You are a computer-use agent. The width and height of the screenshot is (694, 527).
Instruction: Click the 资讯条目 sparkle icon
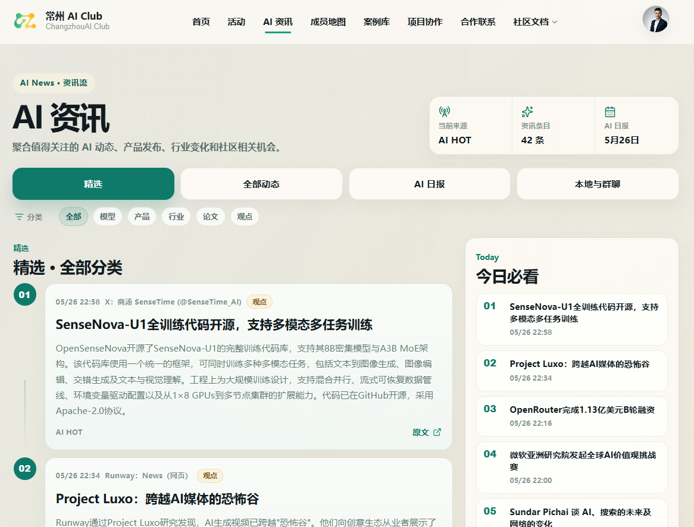[x=527, y=111]
